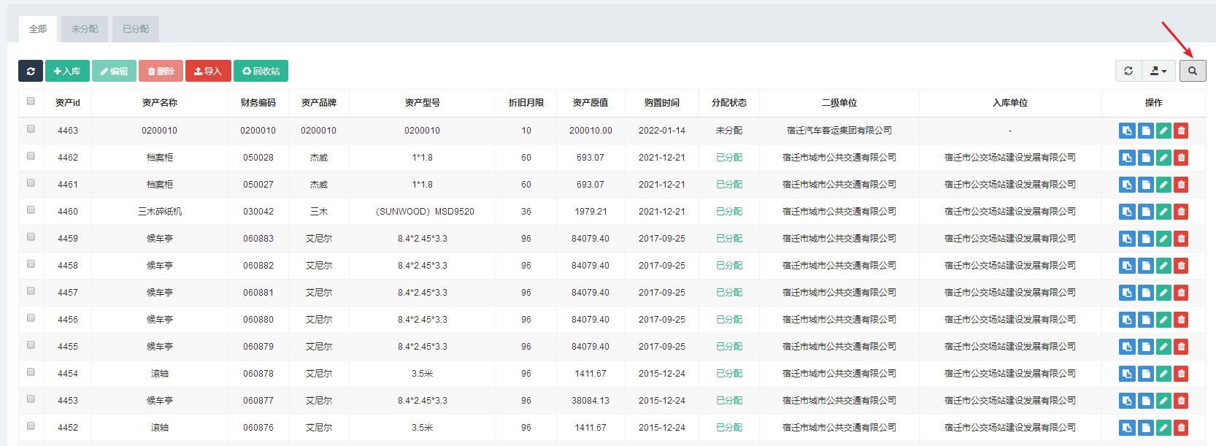Toggle the select-all checkbox in table header
Image resolution: width=1216 pixels, height=446 pixels.
click(x=31, y=101)
